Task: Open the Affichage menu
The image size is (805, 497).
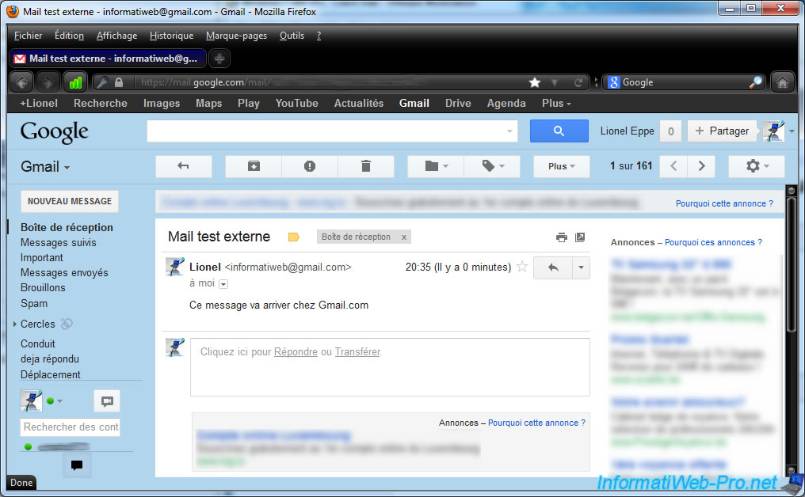Action: [x=117, y=36]
